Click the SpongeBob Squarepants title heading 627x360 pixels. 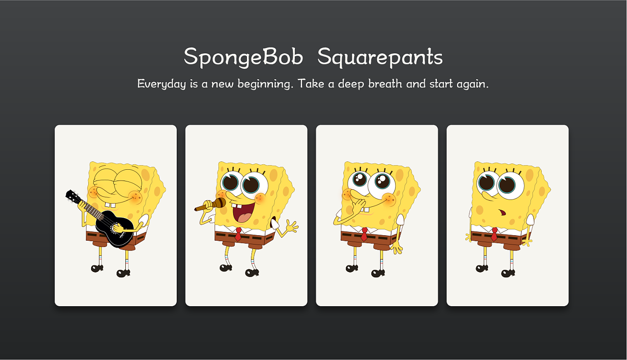(313, 57)
